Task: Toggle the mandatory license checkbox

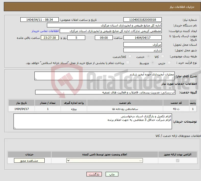Action: pyautogui.click(x=178, y=160)
